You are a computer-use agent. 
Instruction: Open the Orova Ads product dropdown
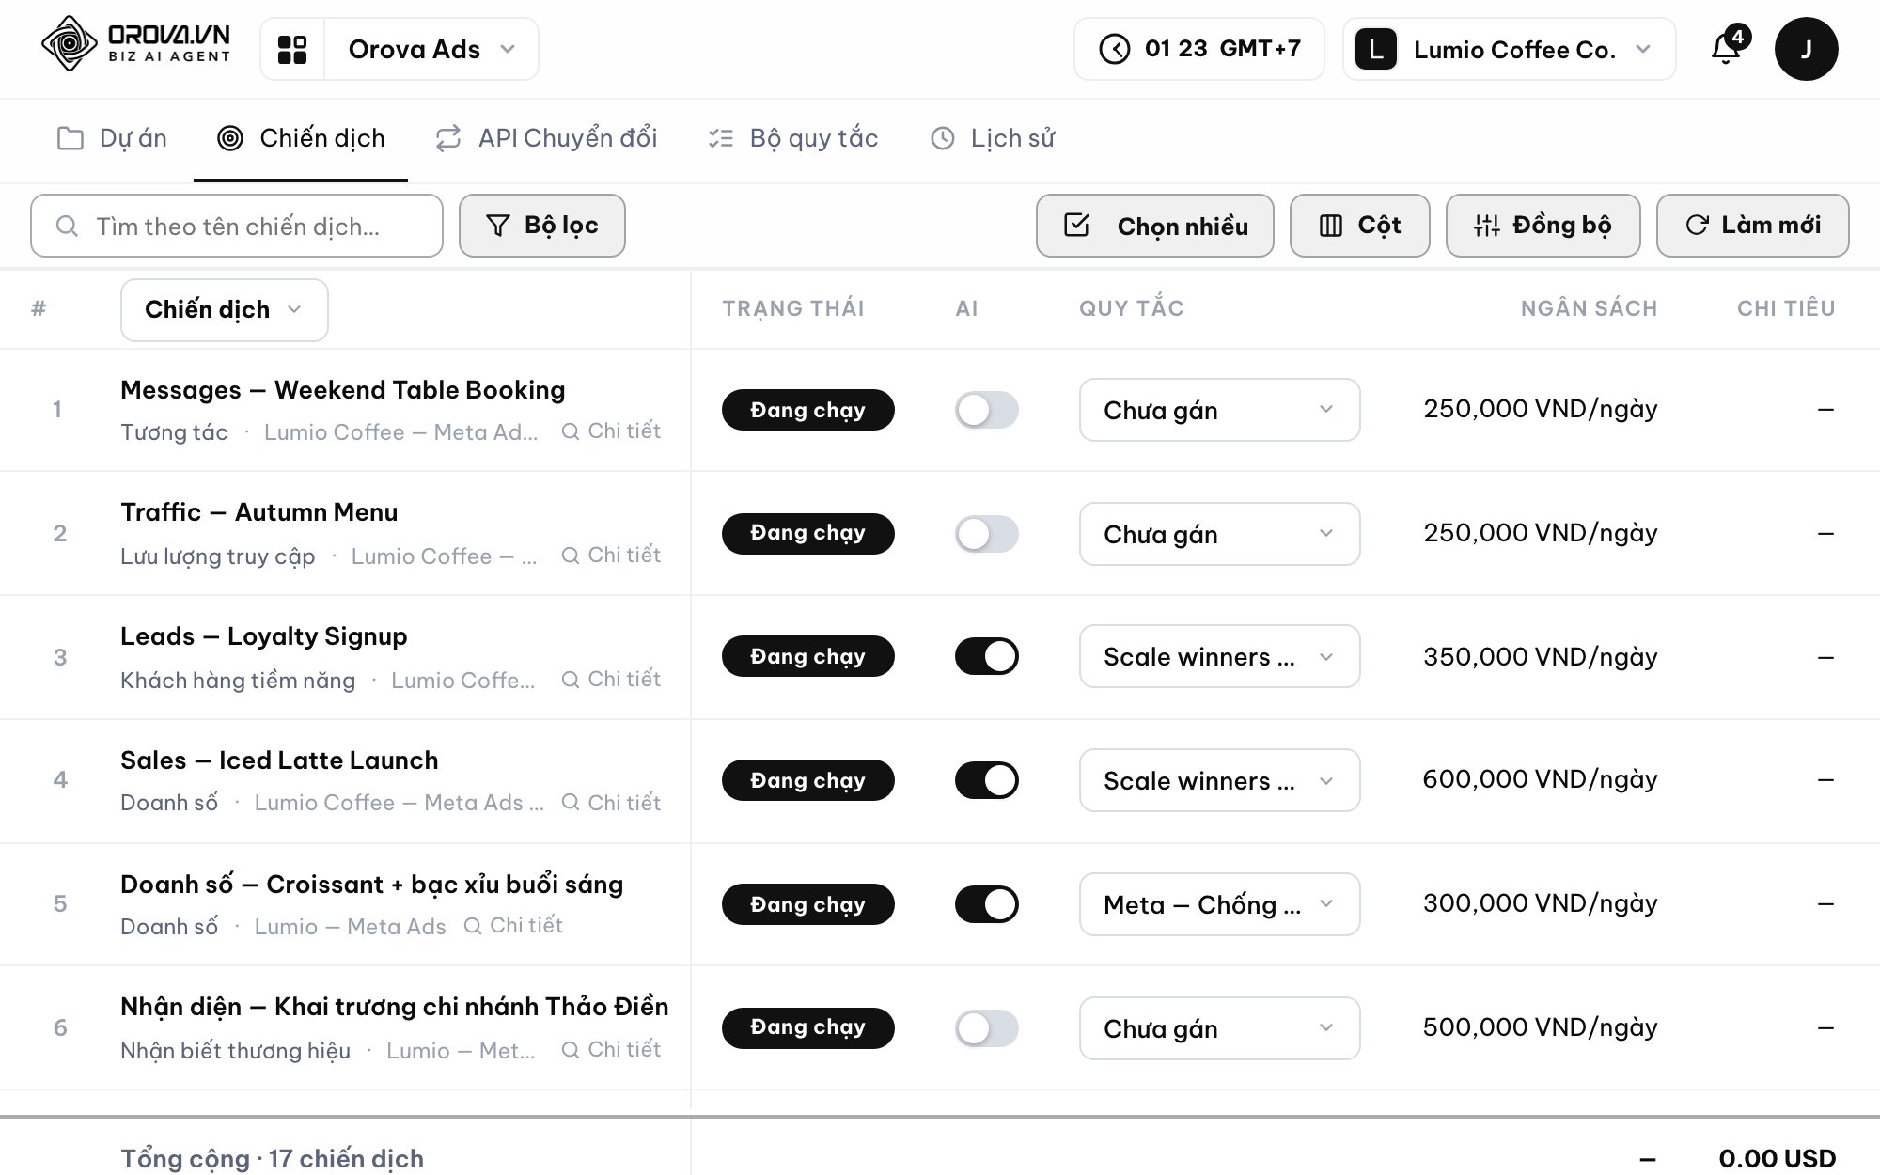pos(431,49)
